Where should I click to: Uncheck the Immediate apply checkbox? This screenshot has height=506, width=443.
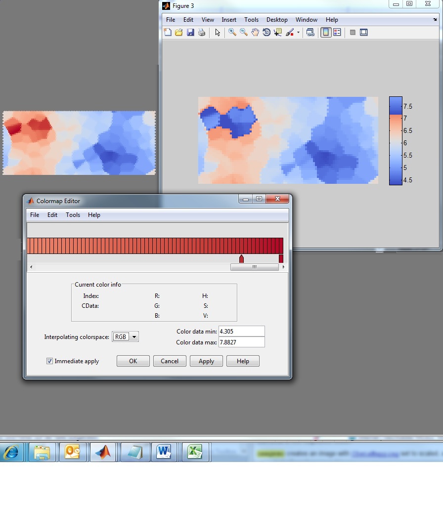point(49,361)
